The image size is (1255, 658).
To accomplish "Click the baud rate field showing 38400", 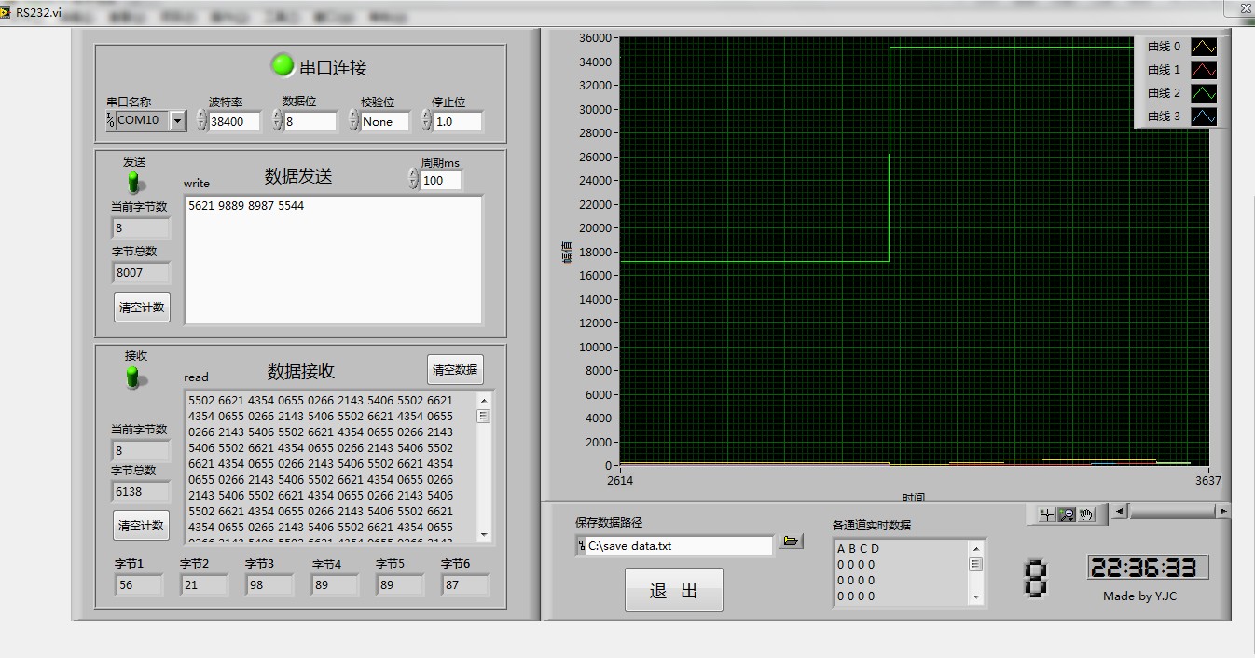I will [x=235, y=121].
